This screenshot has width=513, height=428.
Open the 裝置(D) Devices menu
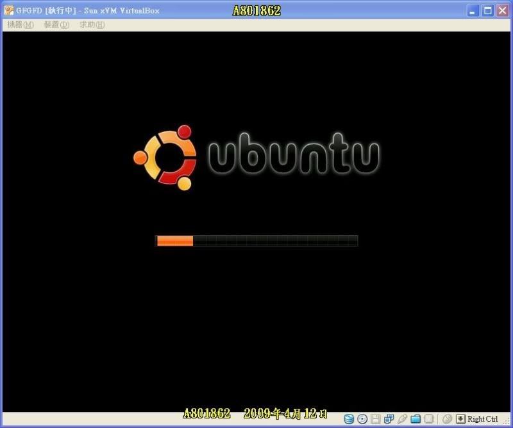click(56, 24)
